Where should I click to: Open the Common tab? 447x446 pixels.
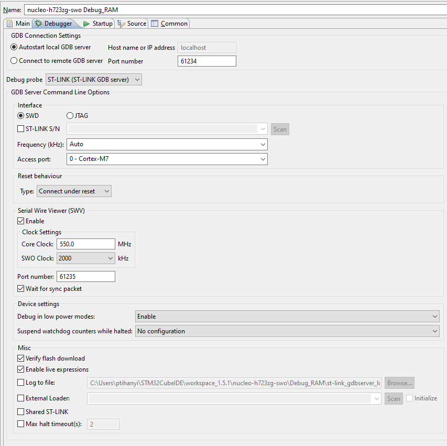point(169,24)
